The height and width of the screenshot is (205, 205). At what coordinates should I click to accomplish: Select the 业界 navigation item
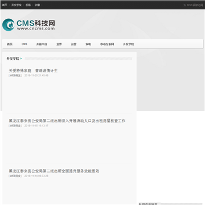tap(59, 44)
